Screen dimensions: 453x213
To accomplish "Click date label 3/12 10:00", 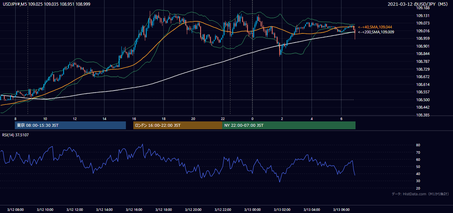I will coord(45,210).
